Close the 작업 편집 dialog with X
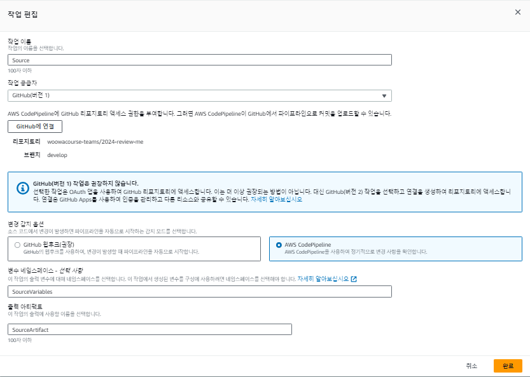Screen dimensions: 530x377 (517, 12)
